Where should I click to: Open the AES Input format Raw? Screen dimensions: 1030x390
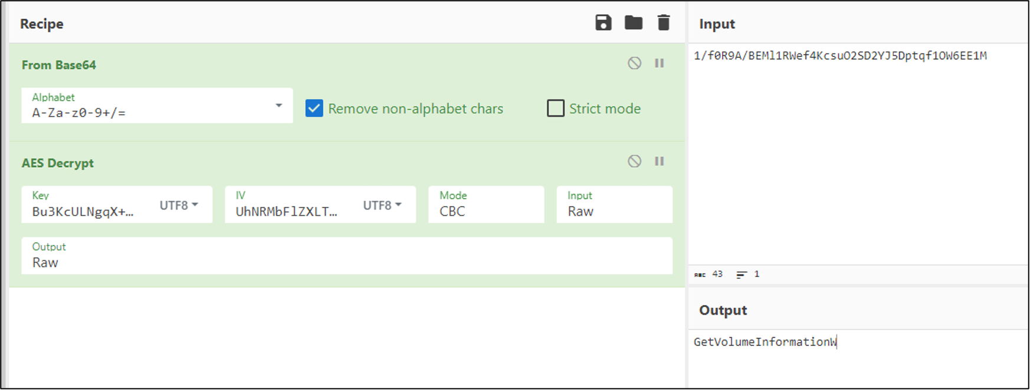click(614, 205)
